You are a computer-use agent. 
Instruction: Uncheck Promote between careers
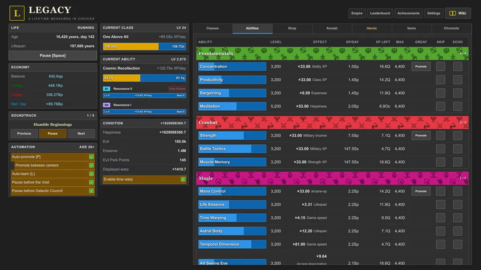tap(91, 165)
